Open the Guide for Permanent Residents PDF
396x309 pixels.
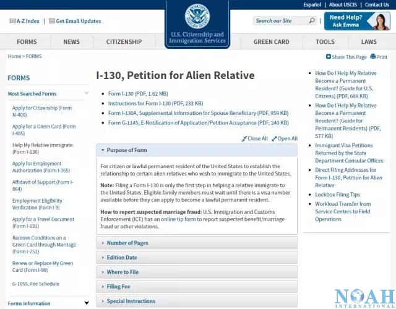(x=348, y=121)
